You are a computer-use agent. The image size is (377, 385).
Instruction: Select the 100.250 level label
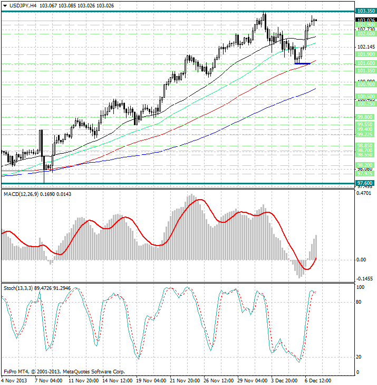click(x=366, y=104)
